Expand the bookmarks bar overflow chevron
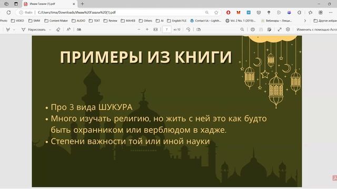Screen dimensions: 337x189 pos(305,21)
